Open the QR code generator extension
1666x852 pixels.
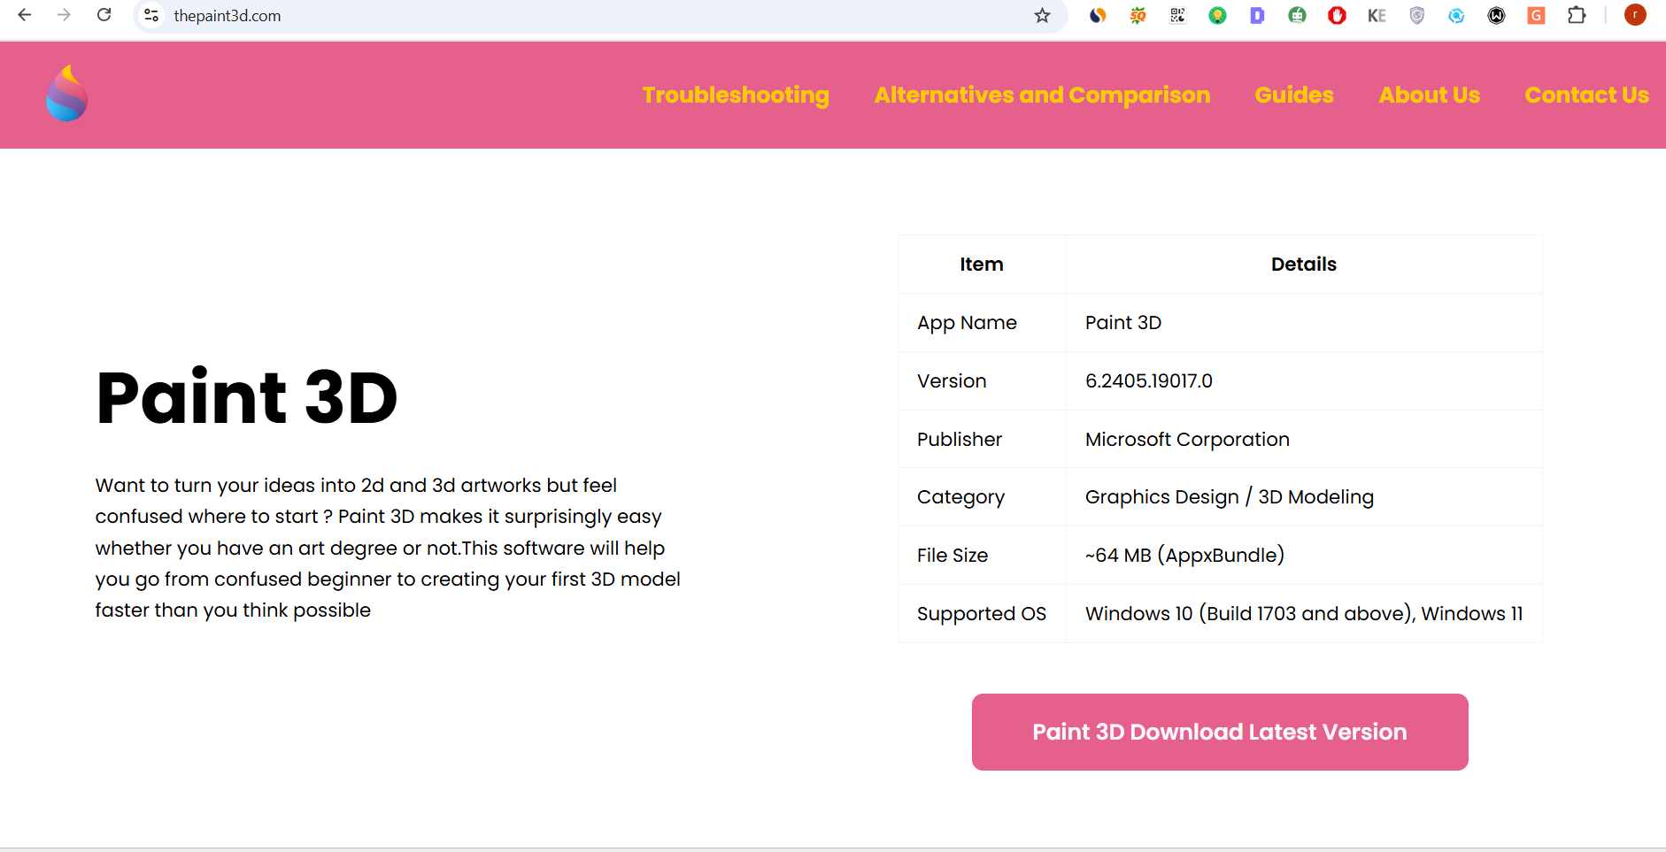coord(1177,15)
